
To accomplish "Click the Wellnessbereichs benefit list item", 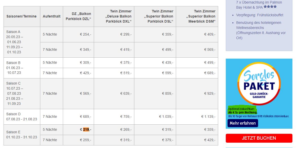I will [x=261, y=30].
